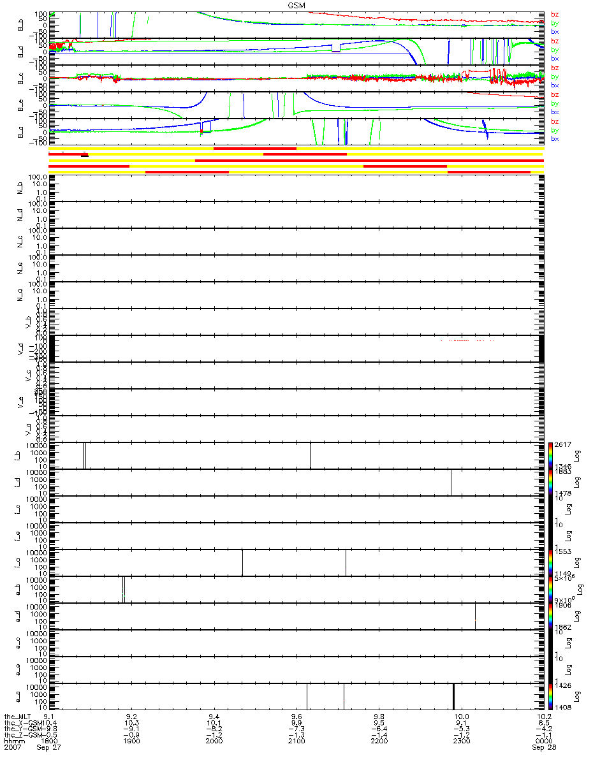This screenshot has height=765, width=593.
Task: Click the 2200 time tick label
Action: (x=379, y=741)
